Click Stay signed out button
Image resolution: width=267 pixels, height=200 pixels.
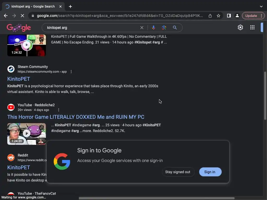tap(178, 172)
